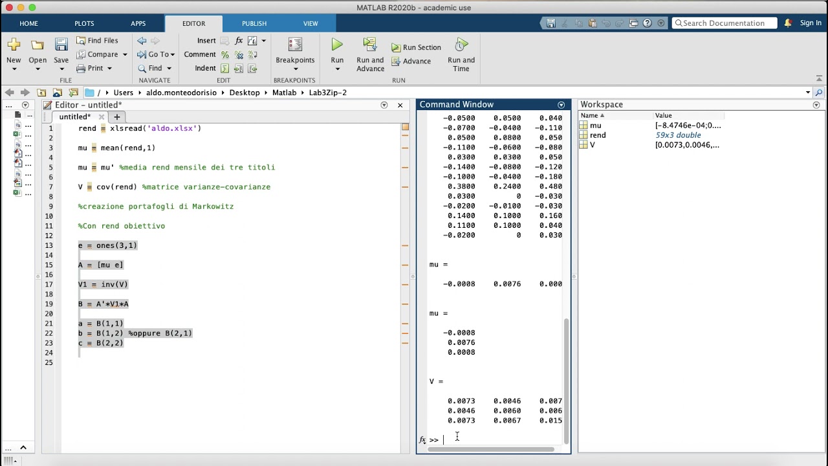Open the address bar history dropdown
The width and height of the screenshot is (828, 466).
[807, 93]
